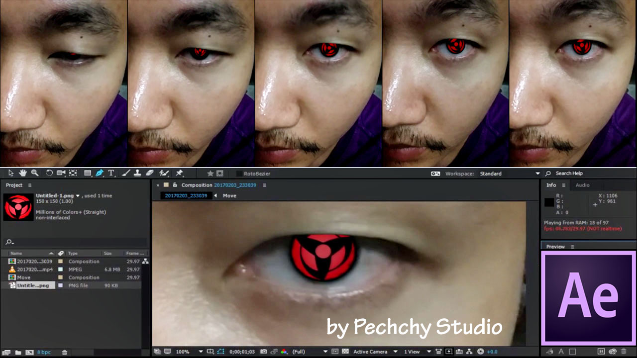Create a new folder in Project panel
This screenshot has height=358, width=637.
pos(18,353)
